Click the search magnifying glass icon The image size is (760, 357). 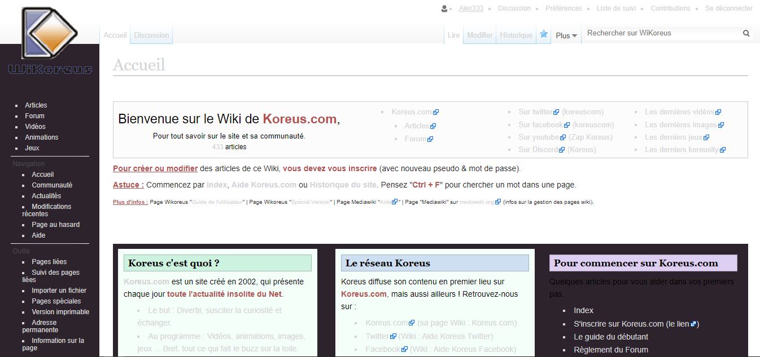tap(746, 33)
